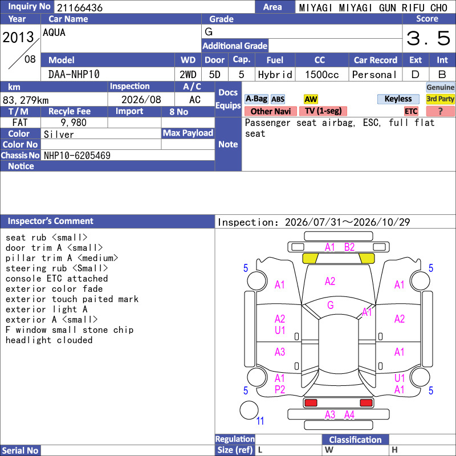Click the comment 'pillar trim A <medium>'
456x456 pixels.
(62, 258)
